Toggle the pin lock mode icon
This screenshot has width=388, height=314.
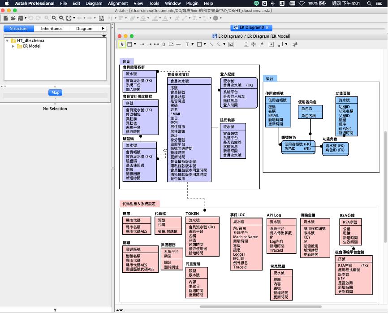261,44
